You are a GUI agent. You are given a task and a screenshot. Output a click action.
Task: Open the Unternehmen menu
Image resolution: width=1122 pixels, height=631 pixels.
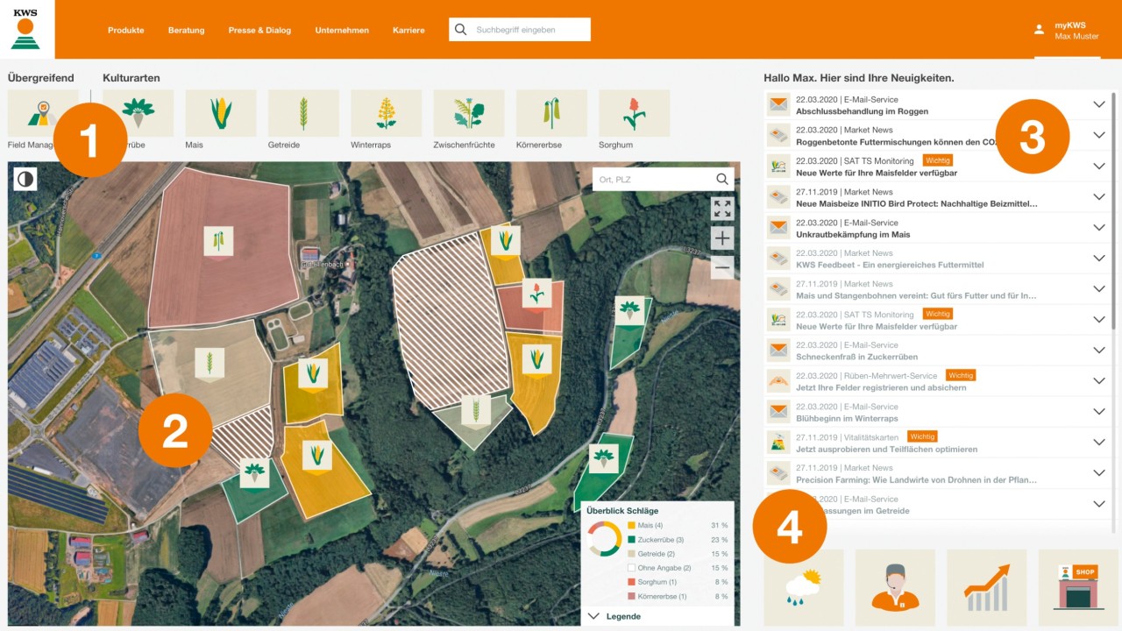(342, 30)
